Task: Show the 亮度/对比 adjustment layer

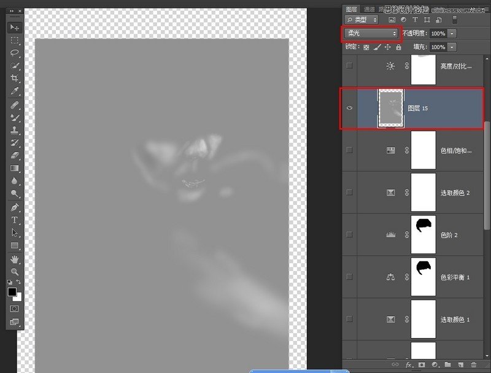Action: point(349,66)
